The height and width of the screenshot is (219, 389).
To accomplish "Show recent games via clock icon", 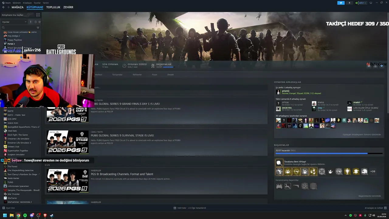I will [36, 22].
